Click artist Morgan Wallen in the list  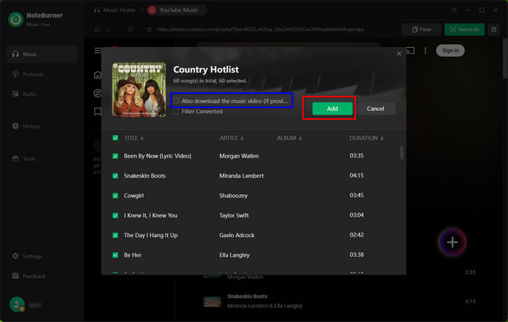(x=239, y=156)
